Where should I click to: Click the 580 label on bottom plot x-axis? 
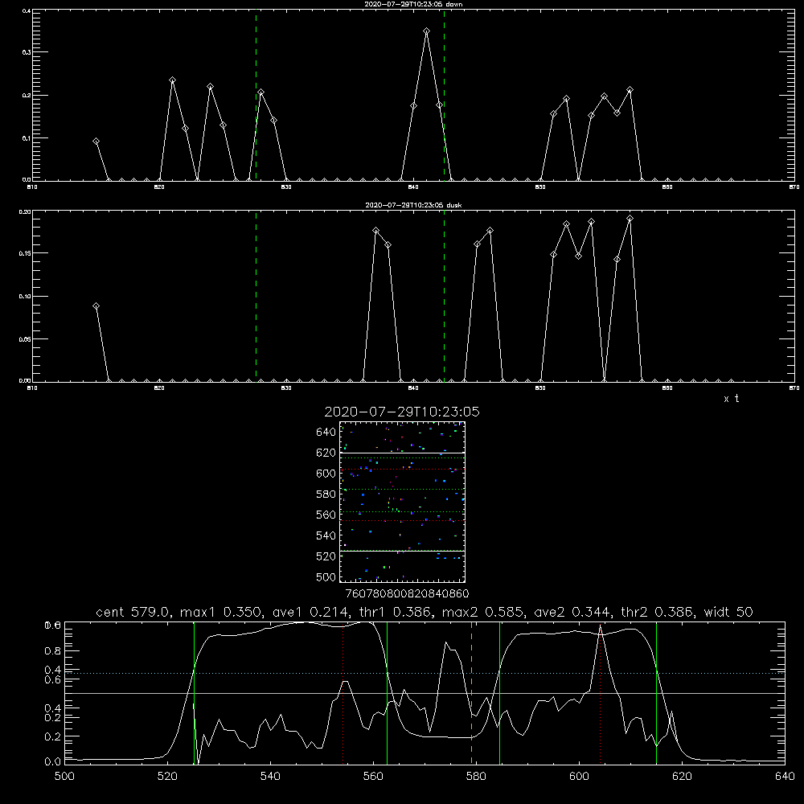[x=476, y=777]
